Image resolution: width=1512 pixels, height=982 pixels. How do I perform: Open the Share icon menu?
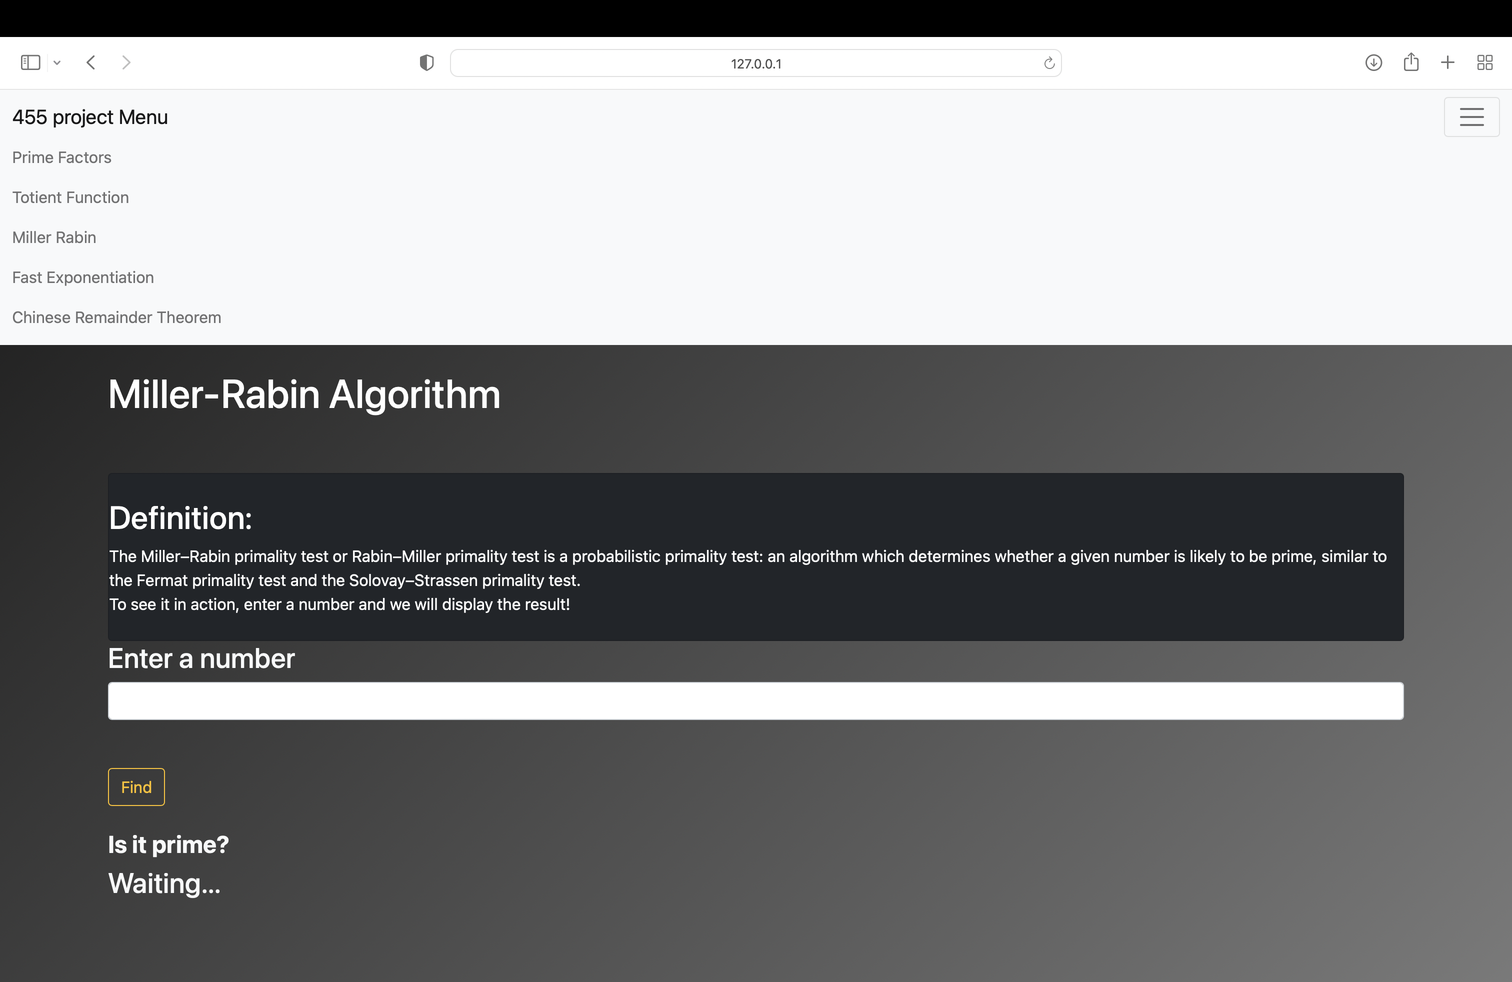(1411, 62)
